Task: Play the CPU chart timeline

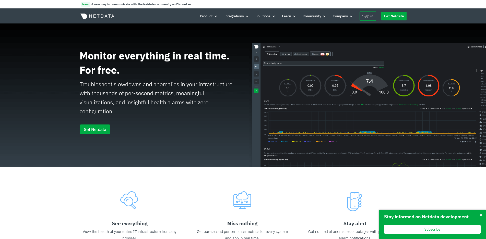Action: 463,142
